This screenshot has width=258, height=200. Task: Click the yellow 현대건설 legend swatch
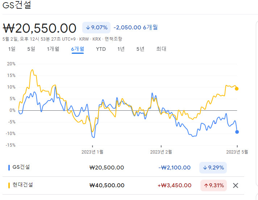[9, 185]
